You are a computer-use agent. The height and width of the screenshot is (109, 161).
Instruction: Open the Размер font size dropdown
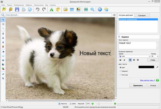click(x=155, y=56)
